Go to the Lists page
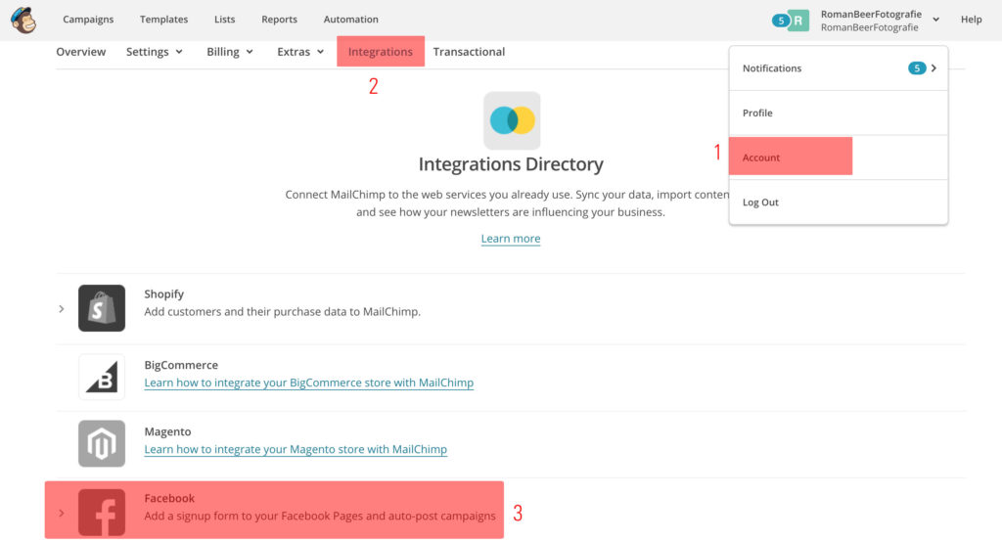Screen dimensions: 1002x541 click(x=224, y=20)
